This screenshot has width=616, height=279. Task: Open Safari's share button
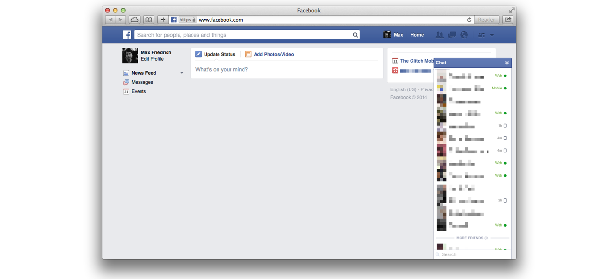pyautogui.click(x=507, y=20)
